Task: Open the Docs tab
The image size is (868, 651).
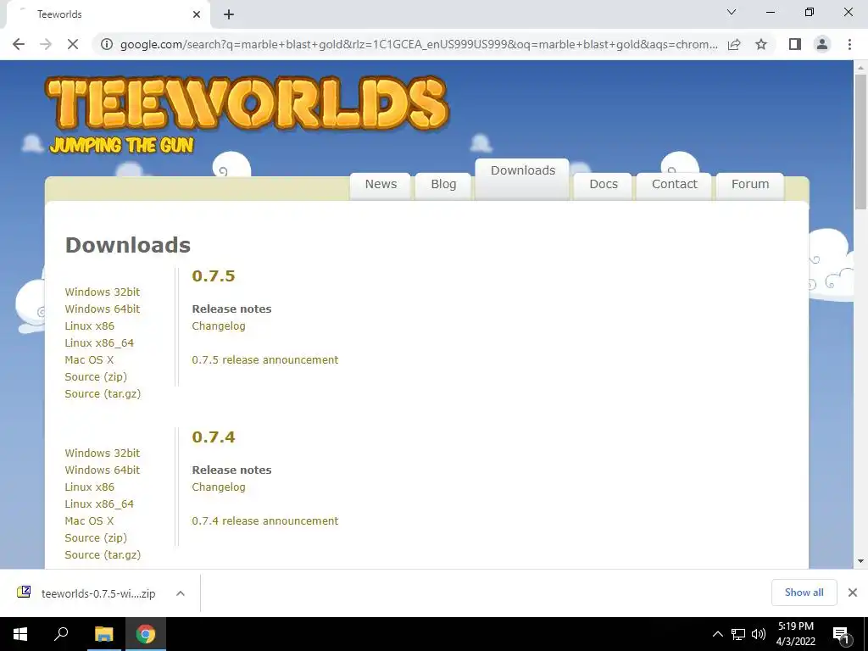Action: (604, 184)
